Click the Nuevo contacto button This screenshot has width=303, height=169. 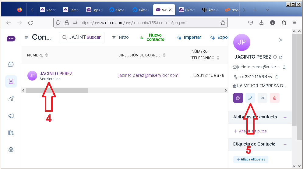(153, 37)
